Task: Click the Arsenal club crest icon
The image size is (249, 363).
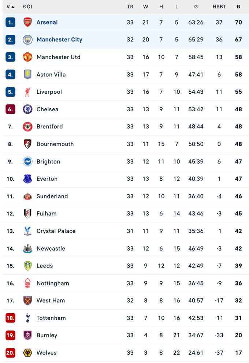Action: (x=27, y=22)
